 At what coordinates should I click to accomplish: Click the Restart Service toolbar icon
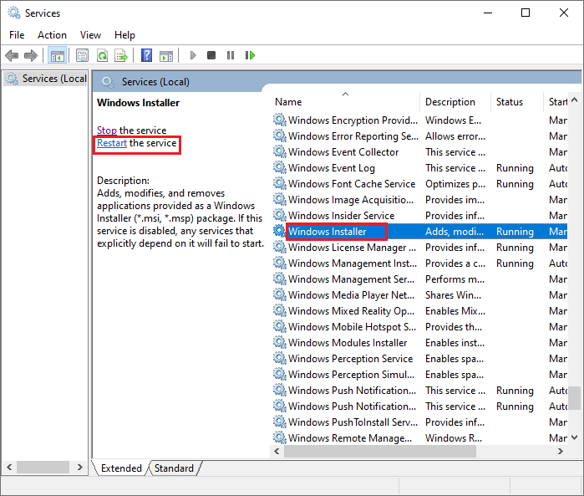coord(250,55)
